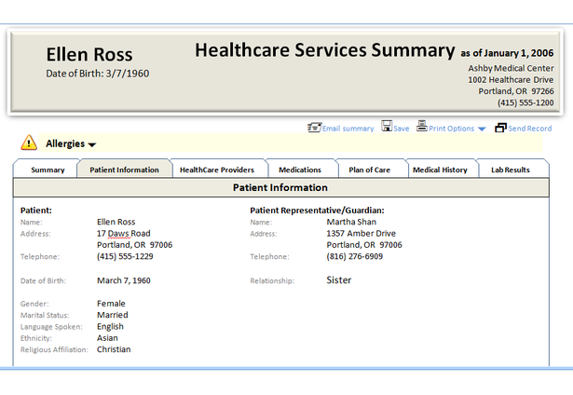Click the 'Patient:' section label
The height and width of the screenshot is (395, 573).
(x=36, y=211)
